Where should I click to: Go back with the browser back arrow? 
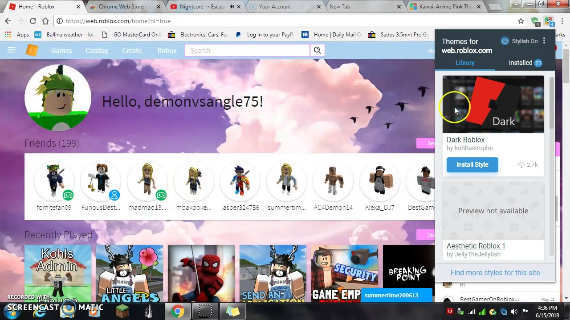pyautogui.click(x=8, y=21)
